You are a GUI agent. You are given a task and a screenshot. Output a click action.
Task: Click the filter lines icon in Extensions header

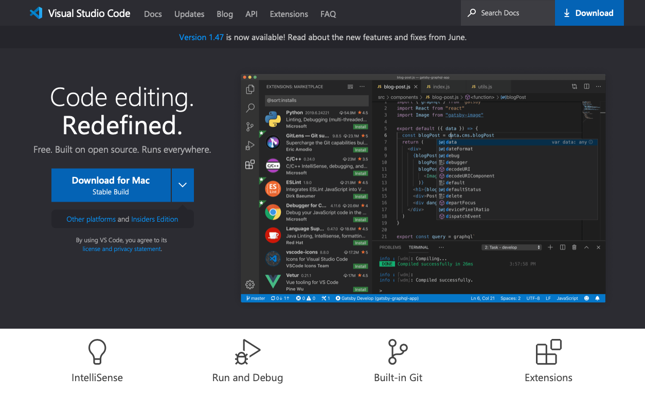[350, 87]
